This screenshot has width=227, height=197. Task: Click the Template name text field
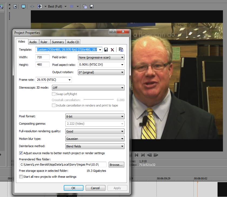point(67,50)
